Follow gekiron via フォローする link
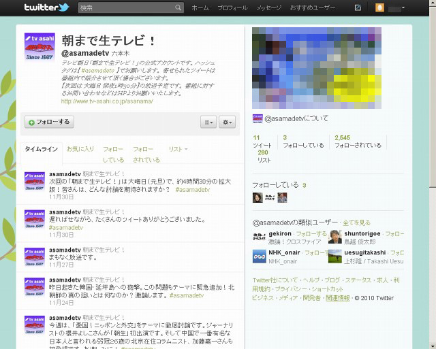Screen dimensions: 436x349 tap(311, 233)
